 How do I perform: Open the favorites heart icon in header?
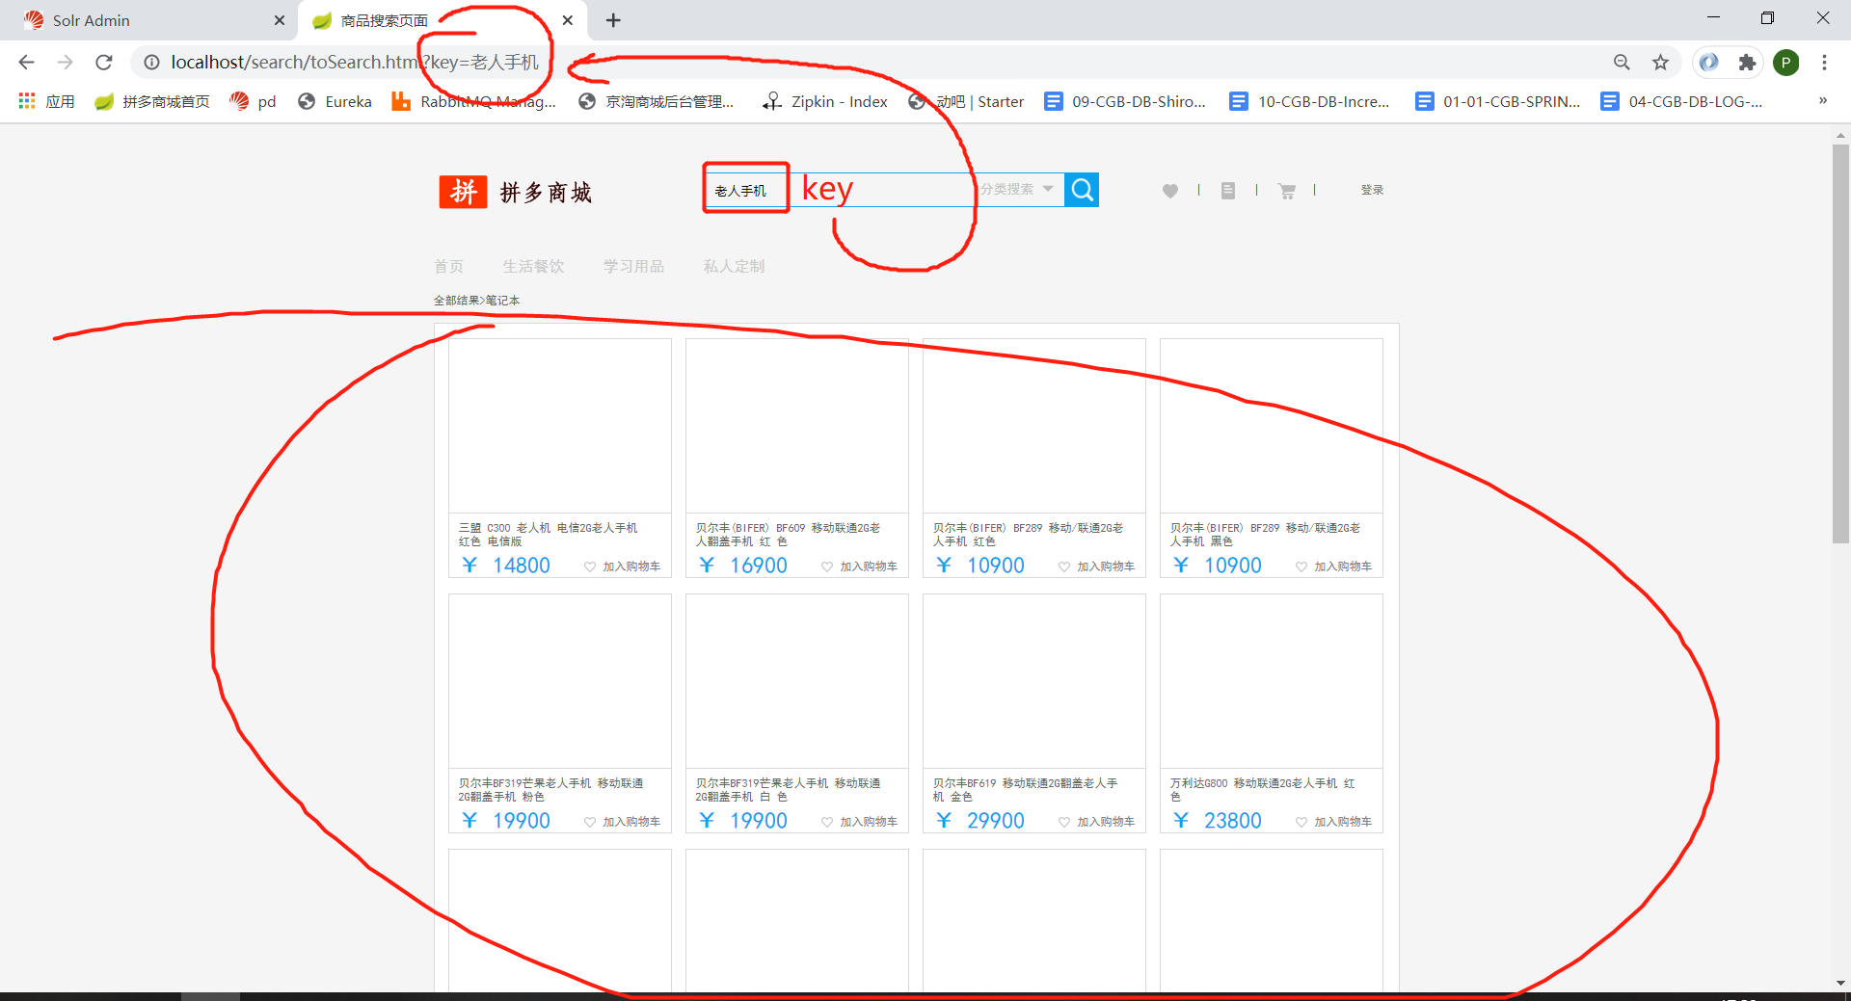1170,191
